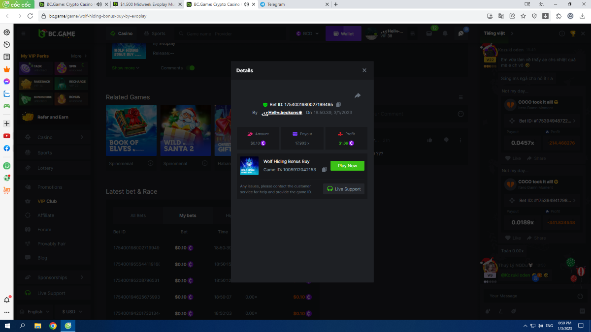
Task: Open the notifications bell icon
Action: 445,33
